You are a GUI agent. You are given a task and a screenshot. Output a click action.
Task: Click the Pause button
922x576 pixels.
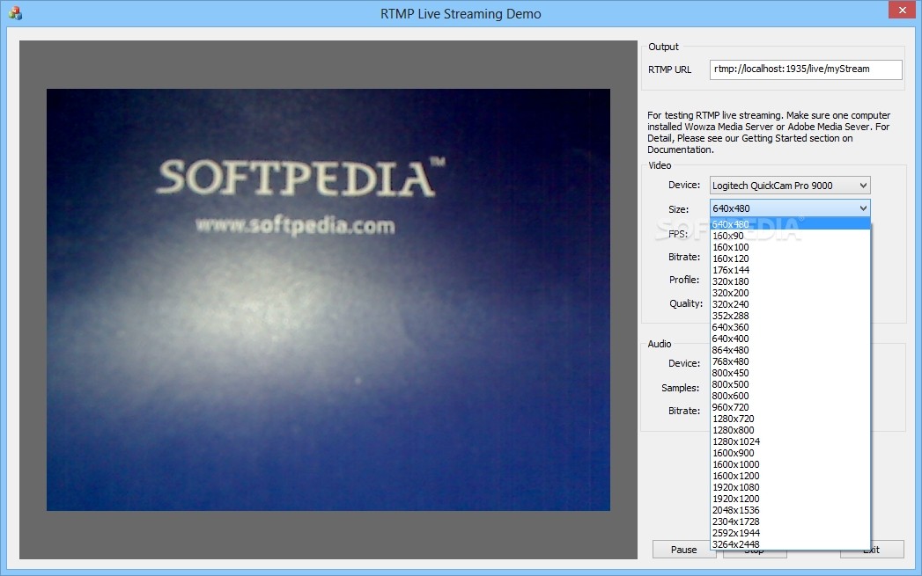pyautogui.click(x=684, y=550)
